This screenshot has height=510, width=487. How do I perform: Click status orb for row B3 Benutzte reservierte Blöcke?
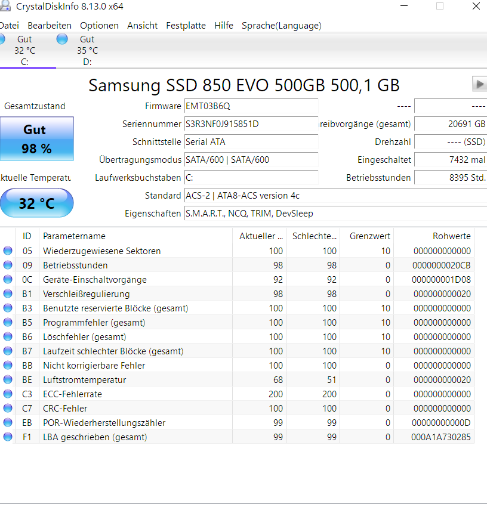[x=8, y=308]
